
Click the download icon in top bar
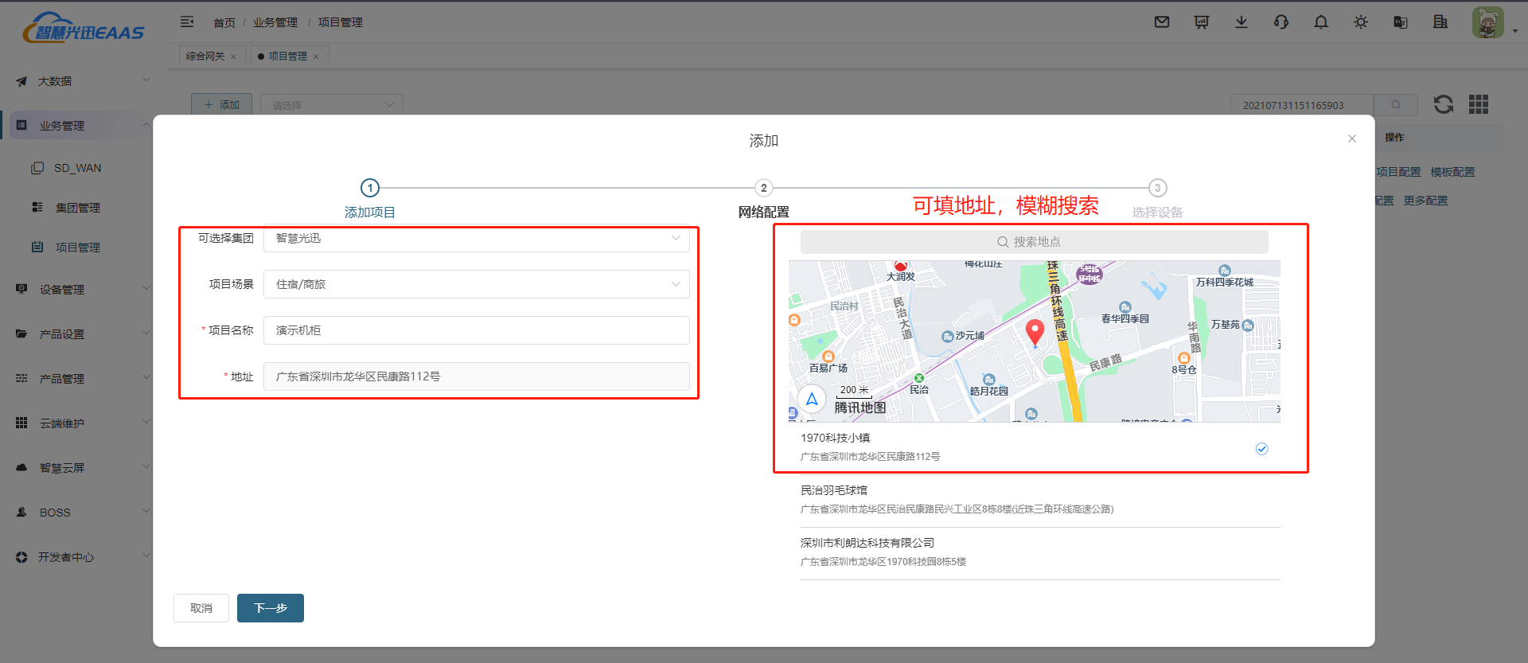1241,22
